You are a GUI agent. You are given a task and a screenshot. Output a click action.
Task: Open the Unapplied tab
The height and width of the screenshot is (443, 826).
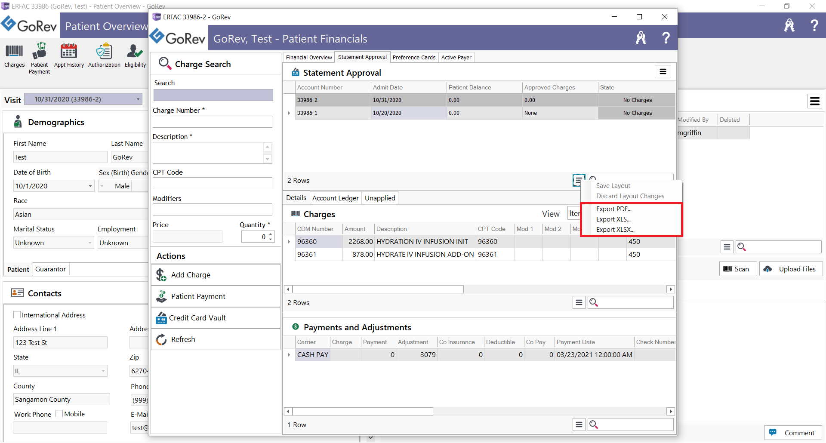pyautogui.click(x=380, y=198)
